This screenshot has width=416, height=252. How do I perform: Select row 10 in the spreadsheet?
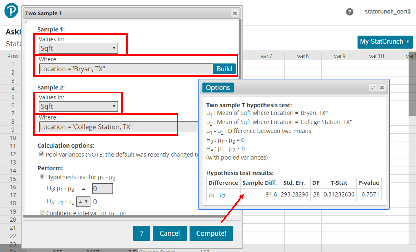coord(13,138)
